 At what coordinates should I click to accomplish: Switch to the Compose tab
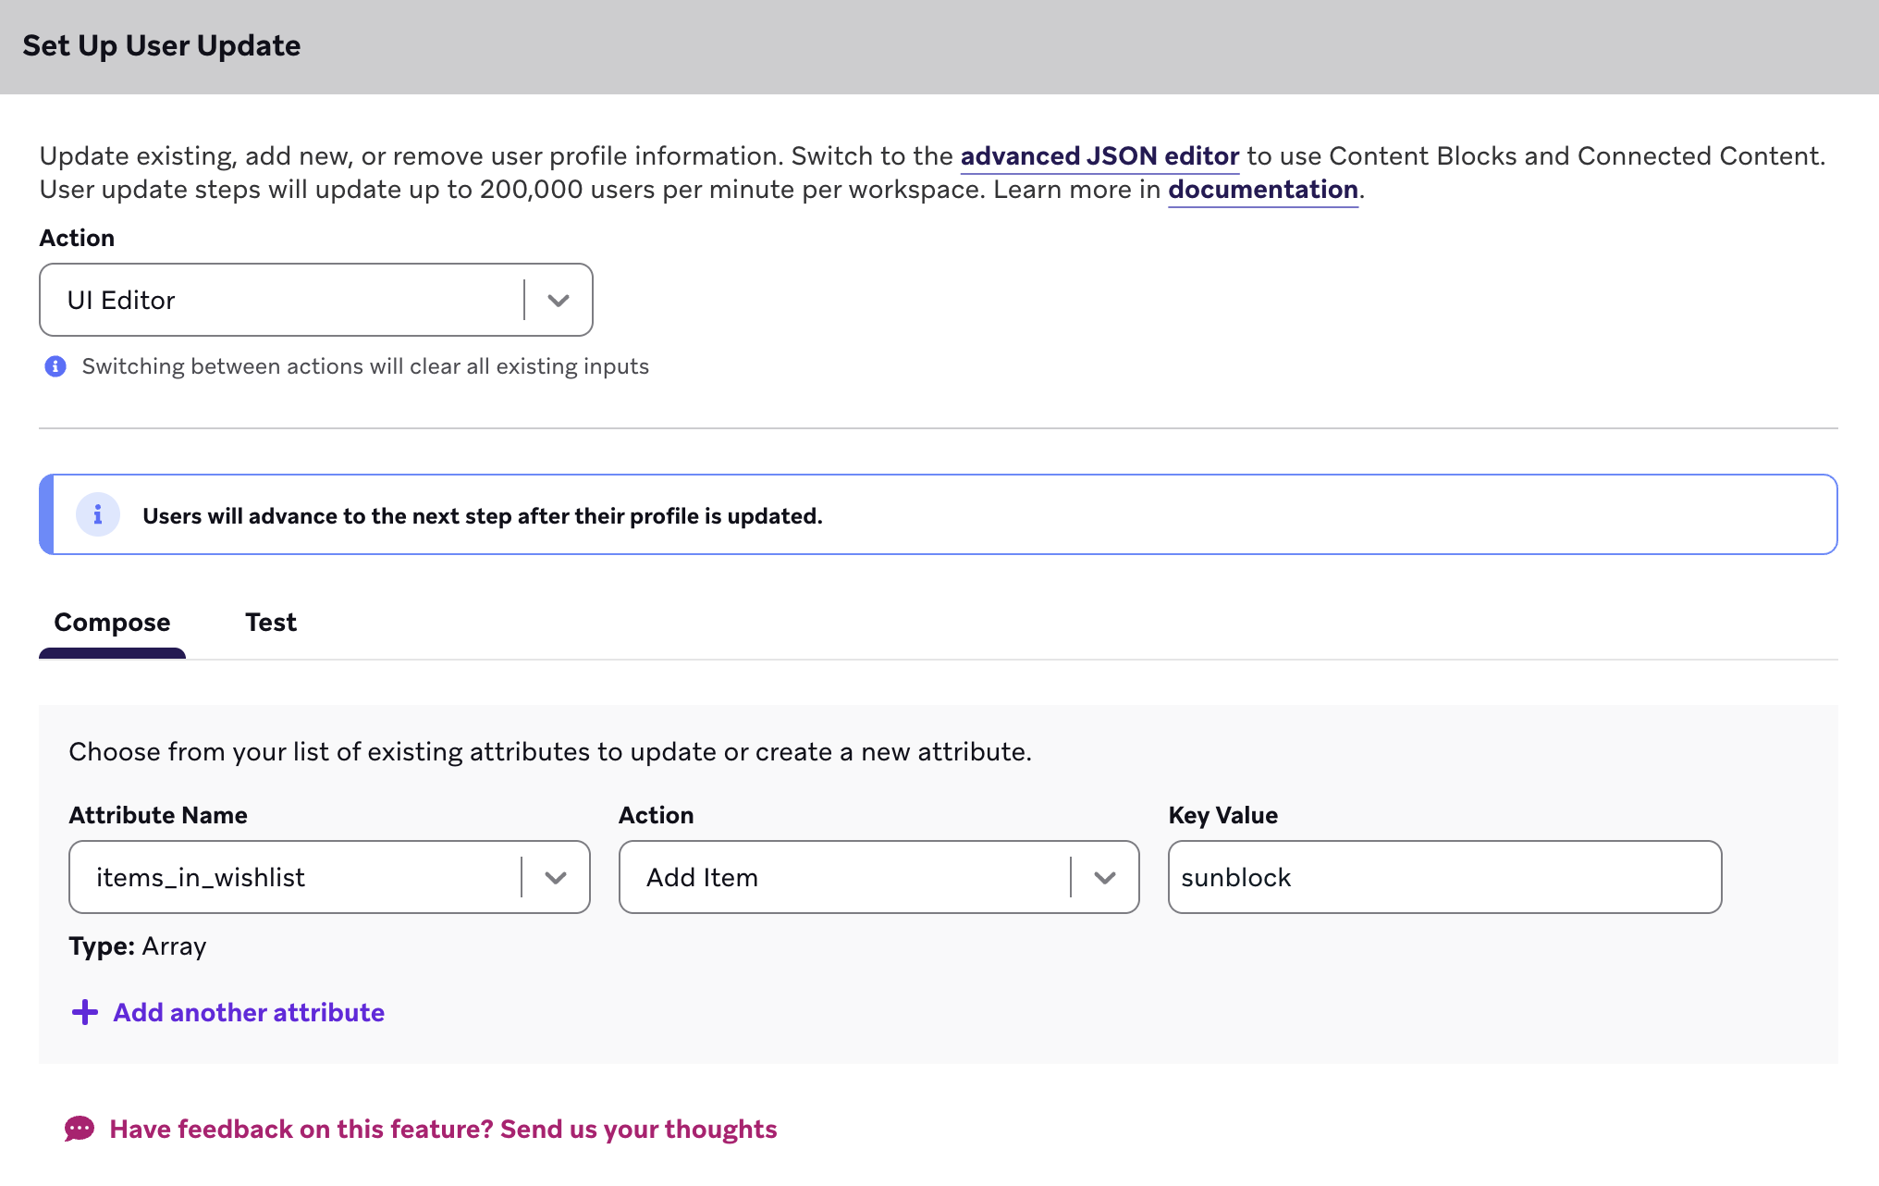click(x=112, y=623)
